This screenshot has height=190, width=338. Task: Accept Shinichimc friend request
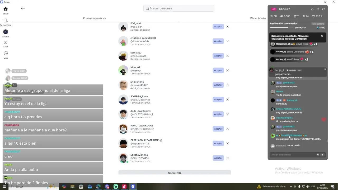[x=218, y=85]
